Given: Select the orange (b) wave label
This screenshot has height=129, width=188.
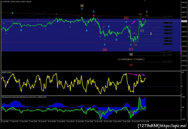Looking at the screenshot, I should click(126, 18).
